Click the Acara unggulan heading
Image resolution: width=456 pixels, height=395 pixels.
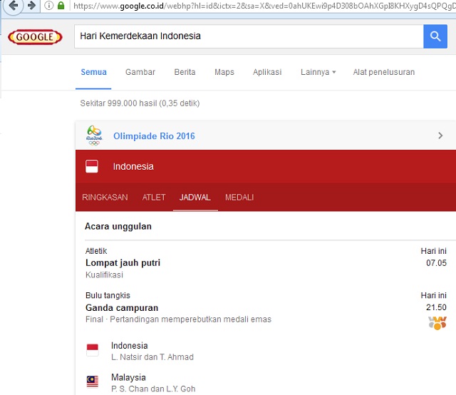point(118,227)
